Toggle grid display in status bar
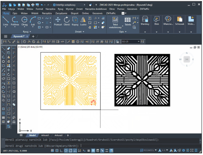 (57, 151)
